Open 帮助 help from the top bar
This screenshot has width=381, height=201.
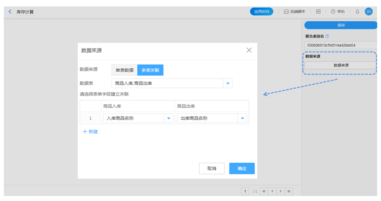tap(338, 12)
